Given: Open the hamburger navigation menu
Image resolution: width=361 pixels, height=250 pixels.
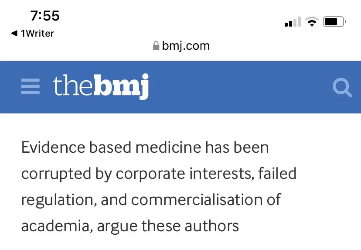Looking at the screenshot, I should pos(30,87).
